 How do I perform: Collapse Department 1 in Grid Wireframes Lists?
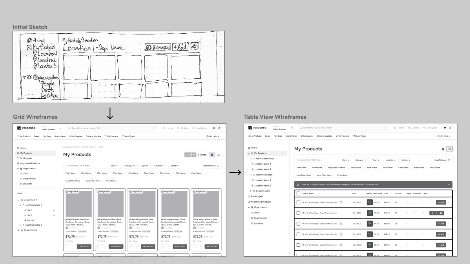(x=18, y=200)
